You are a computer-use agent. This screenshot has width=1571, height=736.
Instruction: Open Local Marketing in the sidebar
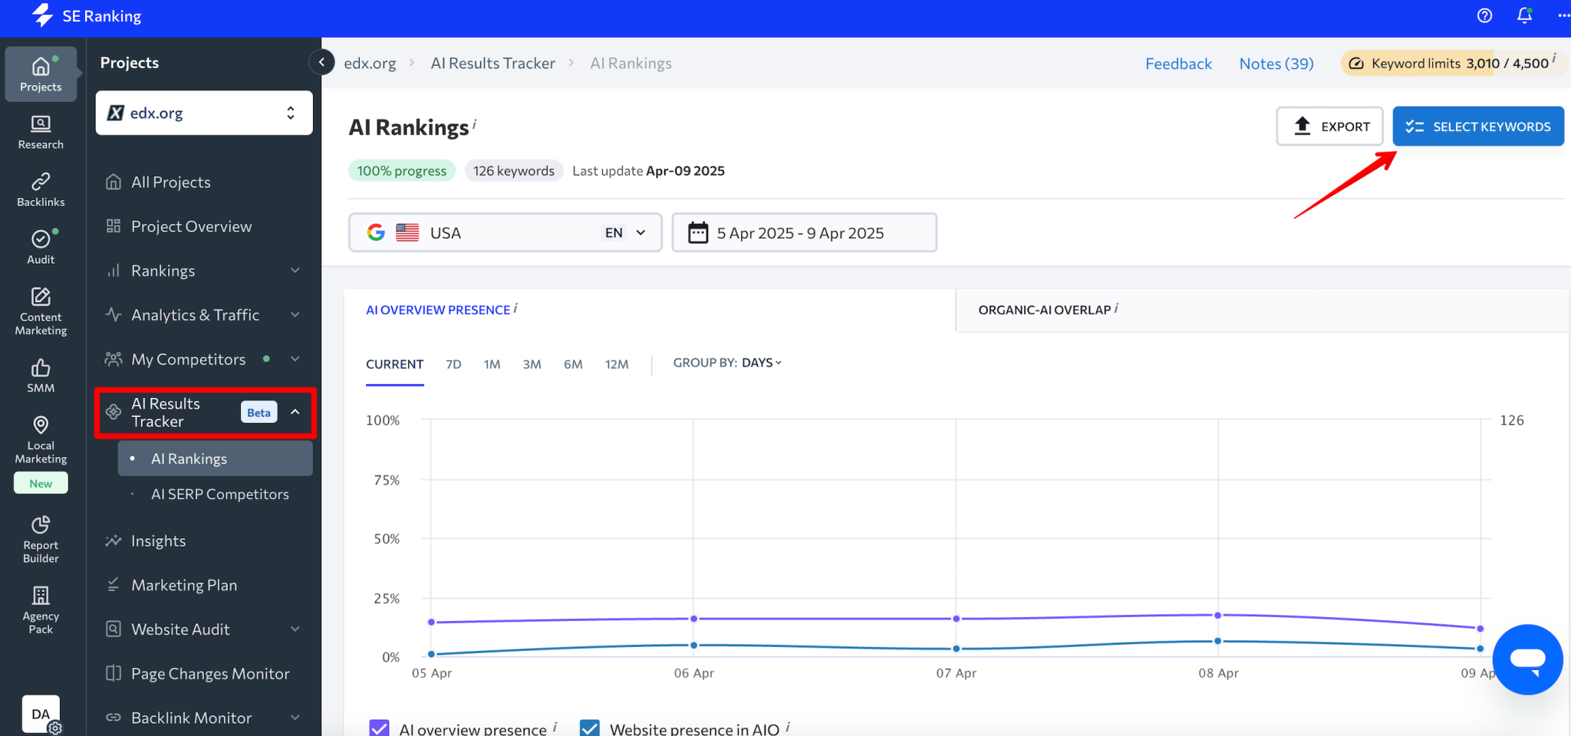coord(40,437)
